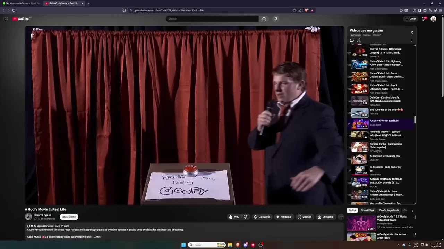Share the video via Compartir
The image size is (444, 249).
[x=262, y=217]
